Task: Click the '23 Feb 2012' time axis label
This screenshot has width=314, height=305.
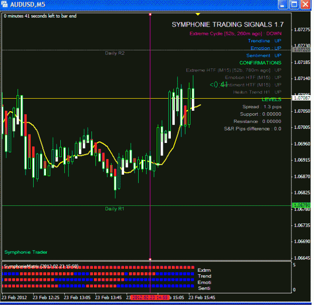Action: pyautogui.click(x=14, y=297)
